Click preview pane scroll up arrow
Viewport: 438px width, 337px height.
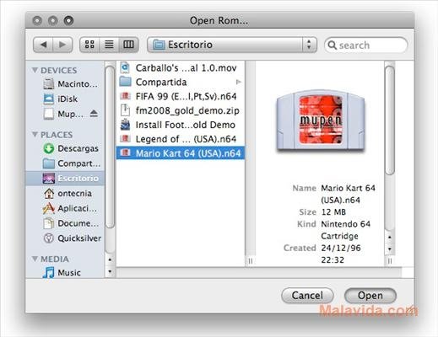(390, 238)
